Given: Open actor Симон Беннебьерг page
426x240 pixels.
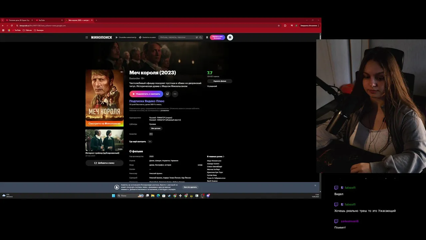Looking at the screenshot, I should click(x=215, y=167).
